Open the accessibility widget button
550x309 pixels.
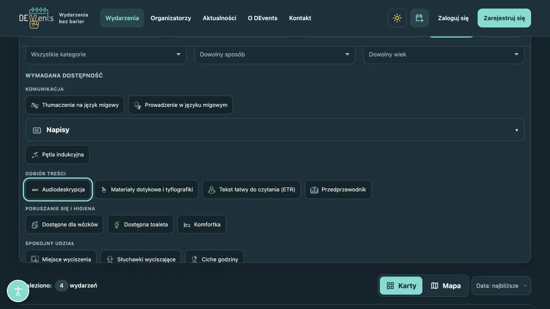[x=18, y=291]
